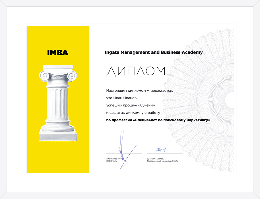The width and height of the screenshot is (260, 199).
Task: Click the caption "Дмитрий Орлов,"
Action: pos(155,159)
